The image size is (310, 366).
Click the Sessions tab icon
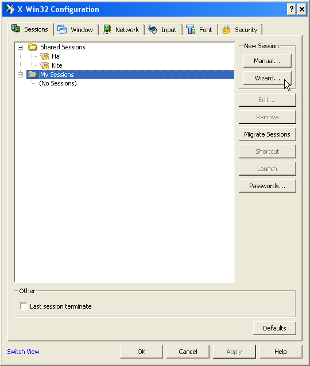15,29
